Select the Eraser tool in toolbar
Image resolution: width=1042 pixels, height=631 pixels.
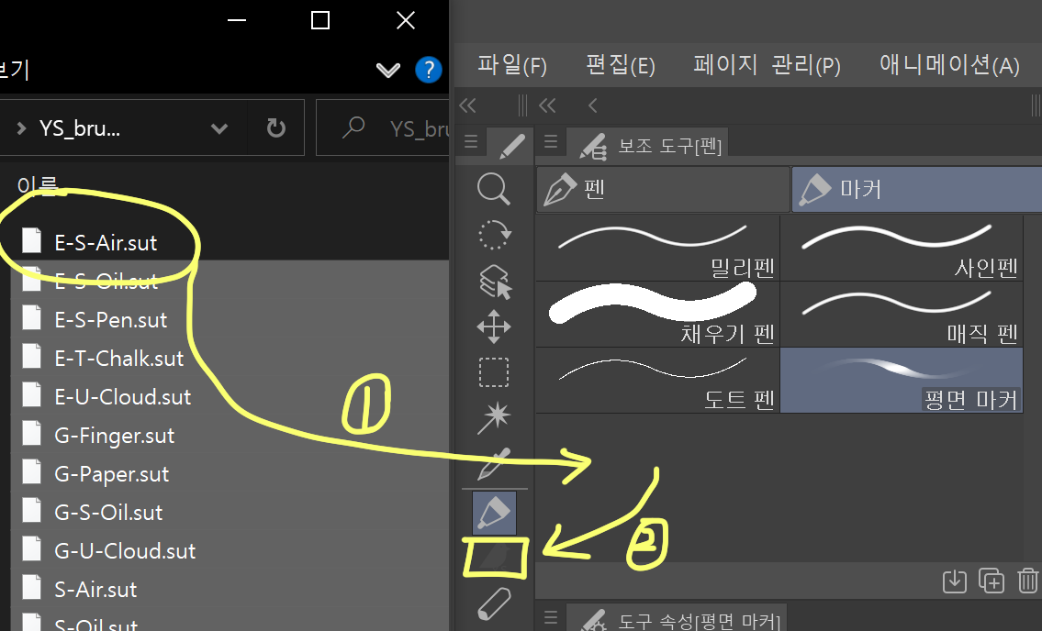[x=494, y=604]
